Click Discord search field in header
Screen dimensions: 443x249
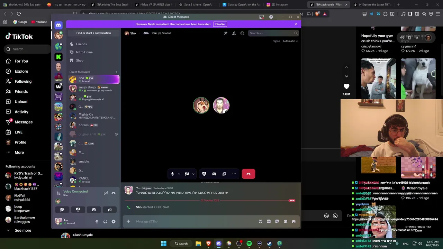point(273,33)
